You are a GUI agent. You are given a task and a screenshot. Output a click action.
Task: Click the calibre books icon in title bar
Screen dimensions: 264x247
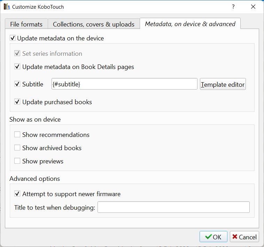point(7,7)
